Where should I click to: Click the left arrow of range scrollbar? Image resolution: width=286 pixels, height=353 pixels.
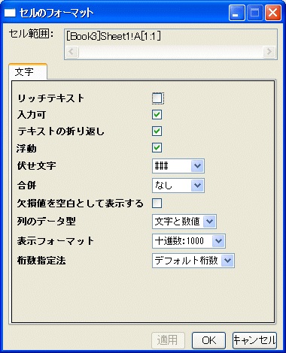[72, 52]
